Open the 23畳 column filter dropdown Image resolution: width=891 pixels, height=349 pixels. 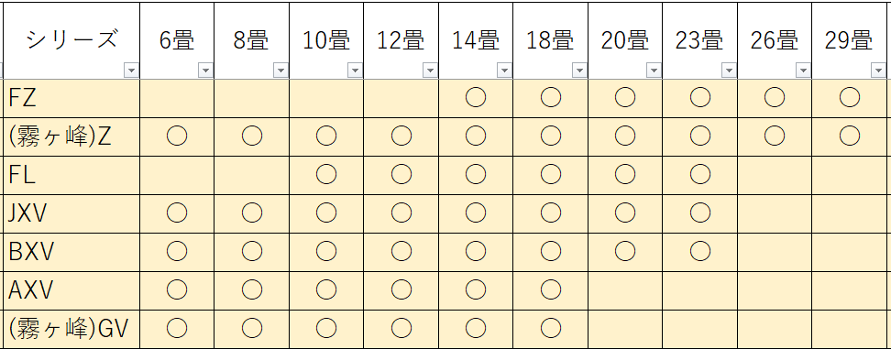pos(729,71)
